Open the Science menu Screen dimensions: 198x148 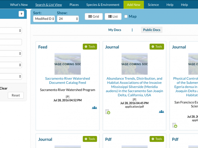coord(153,5)
